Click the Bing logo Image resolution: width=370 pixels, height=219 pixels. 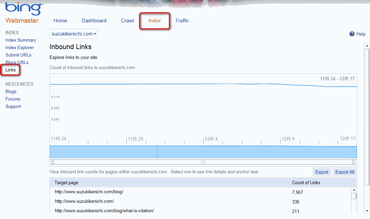point(24,8)
